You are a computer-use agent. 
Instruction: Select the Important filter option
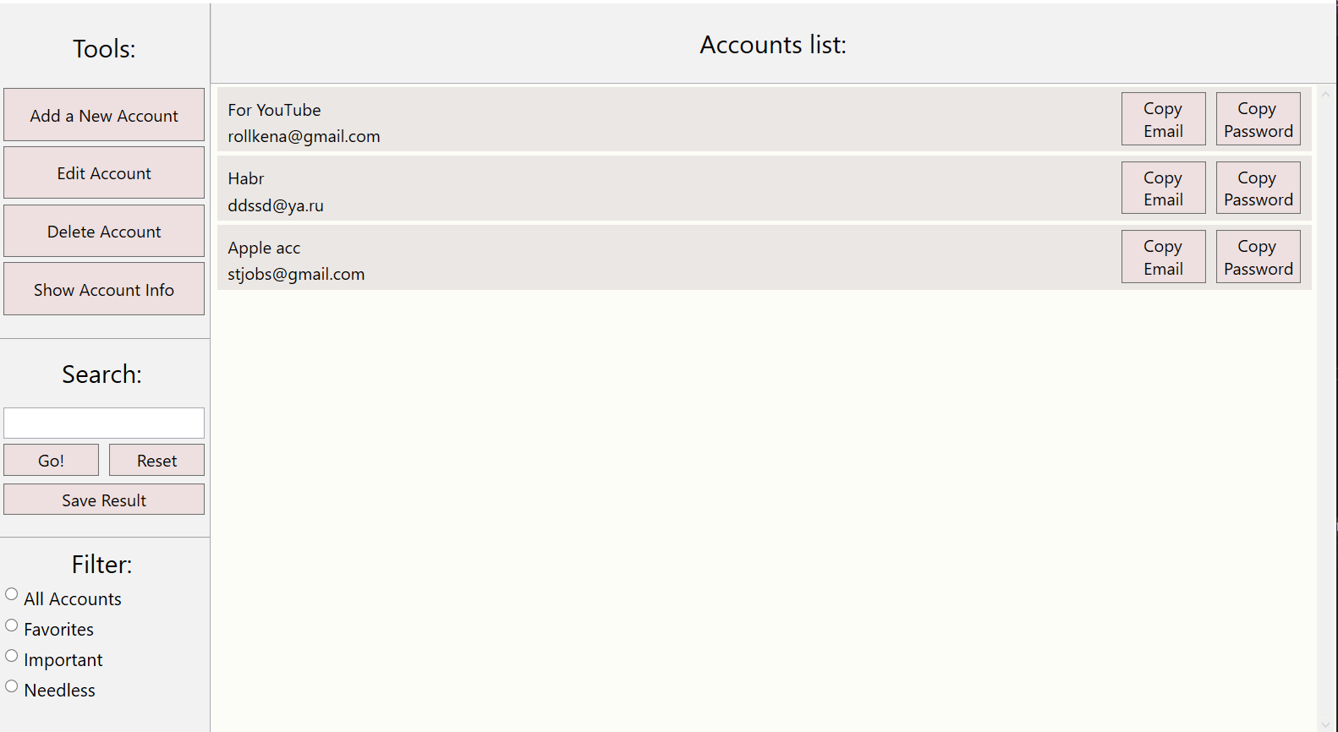point(11,655)
